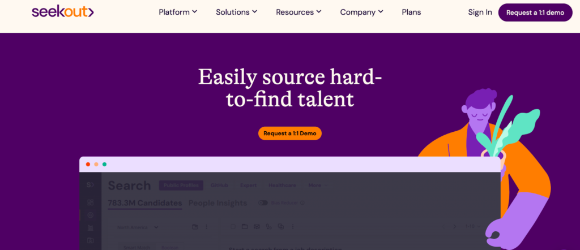
Task: Click the purple Request a 1:1 demo button
Action: [x=535, y=12]
